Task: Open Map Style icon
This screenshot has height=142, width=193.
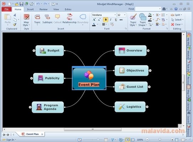Action: tap(26, 17)
